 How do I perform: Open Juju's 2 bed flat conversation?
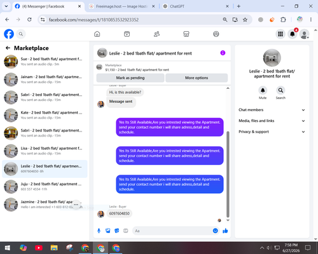coord(45,187)
